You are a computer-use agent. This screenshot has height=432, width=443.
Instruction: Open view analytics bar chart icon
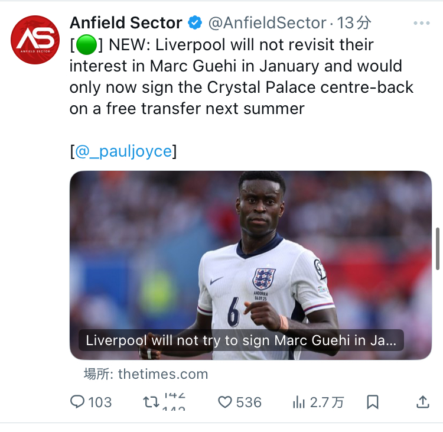pos(299,402)
